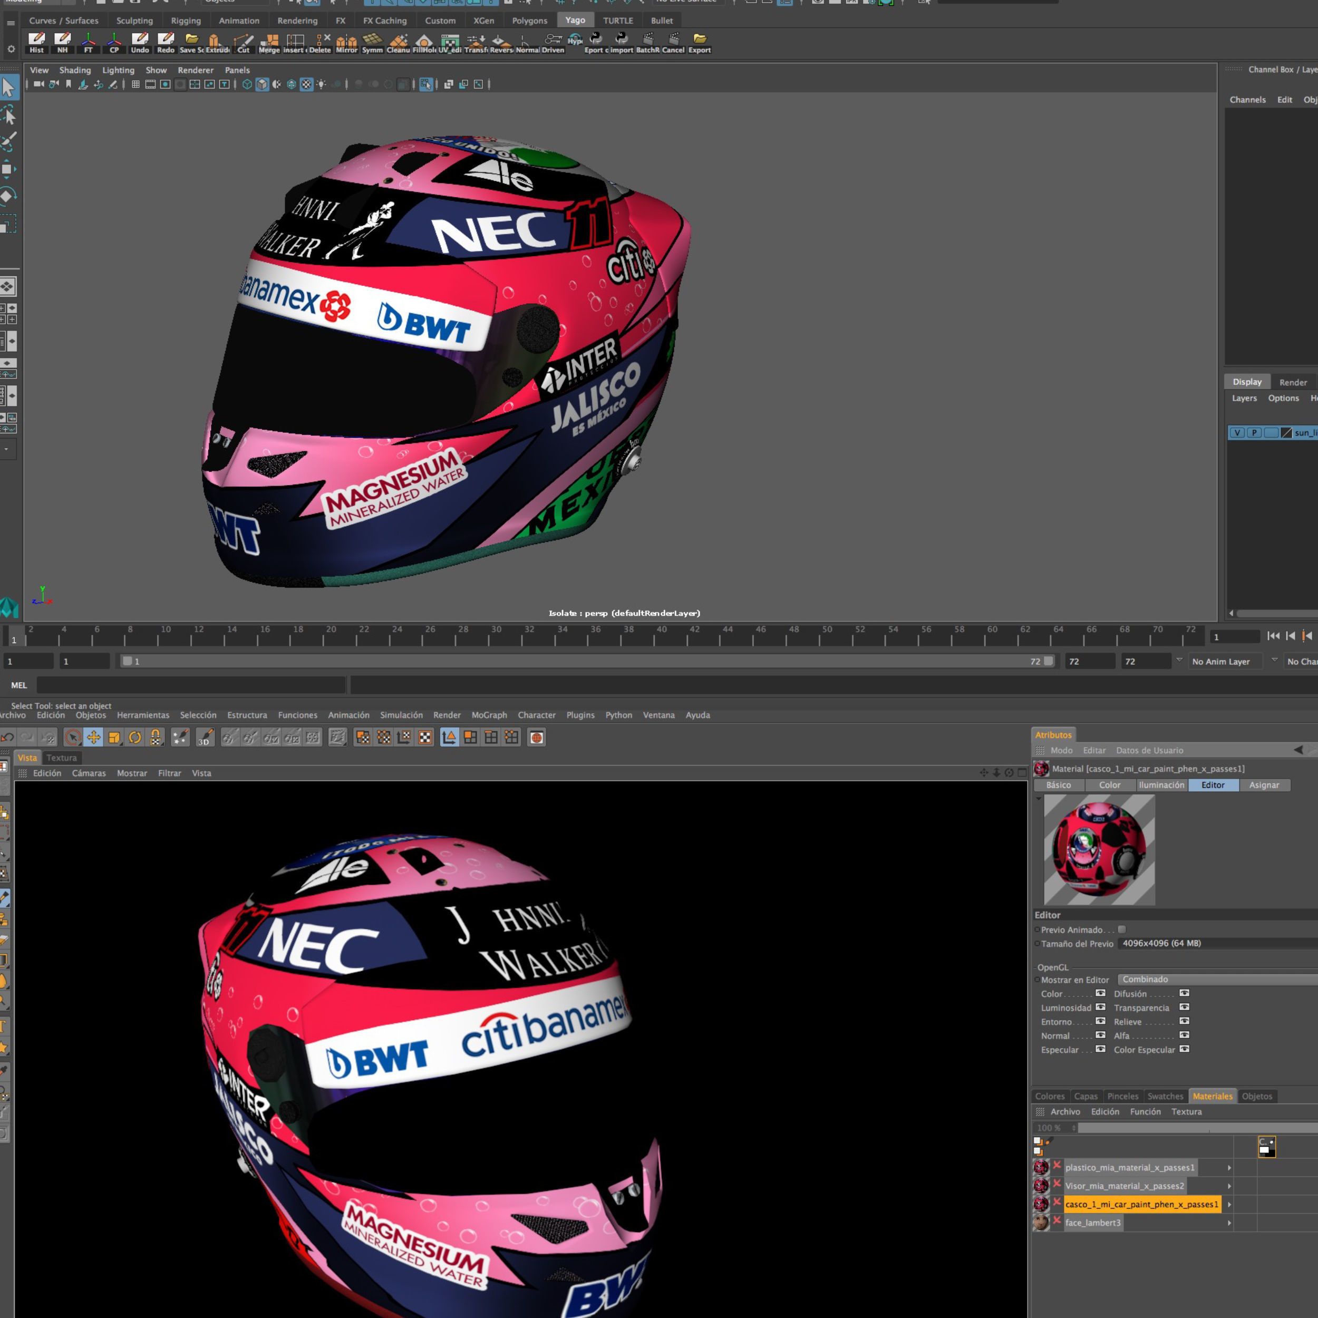Click the Básico button in material attributes
This screenshot has height=1318, width=1318.
pyautogui.click(x=1059, y=785)
